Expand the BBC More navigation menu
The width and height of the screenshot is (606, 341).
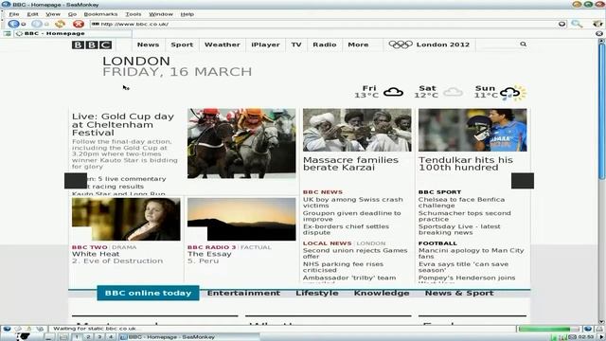358,45
